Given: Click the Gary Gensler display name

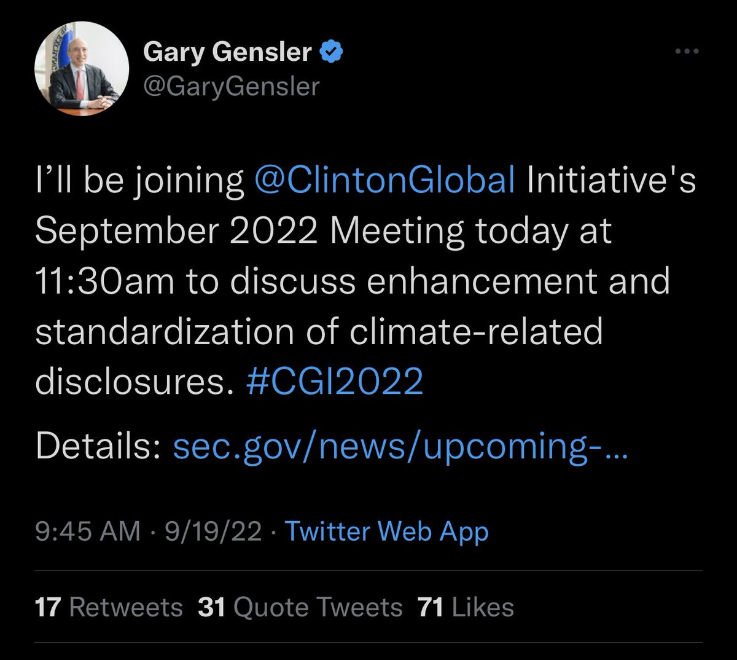Looking at the screenshot, I should (227, 52).
